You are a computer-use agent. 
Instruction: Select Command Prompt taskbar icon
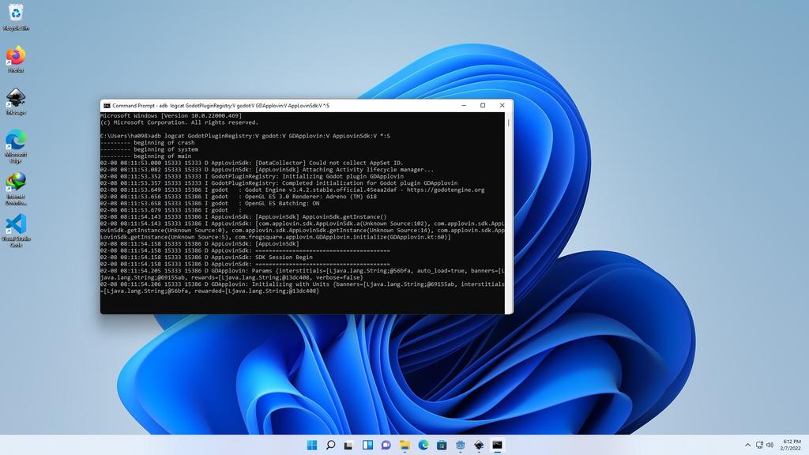coord(498,445)
